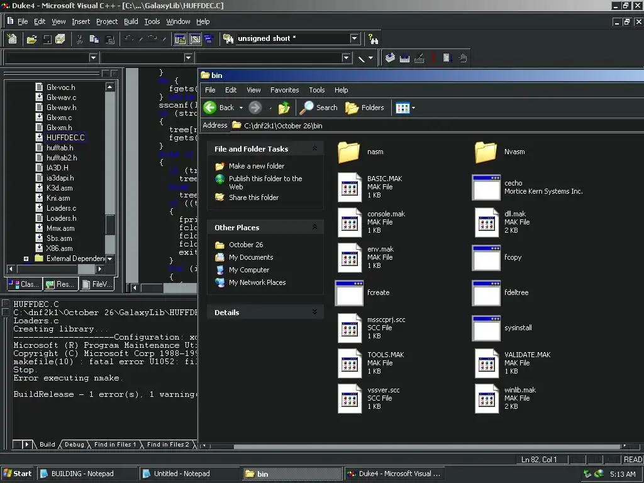Screen dimensions: 644x483
Task: Open the Insert menu in Visual C++
Action: tap(80, 21)
